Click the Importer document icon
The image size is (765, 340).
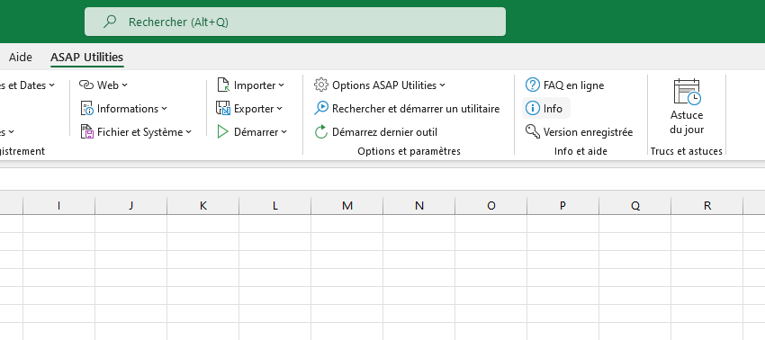point(223,85)
